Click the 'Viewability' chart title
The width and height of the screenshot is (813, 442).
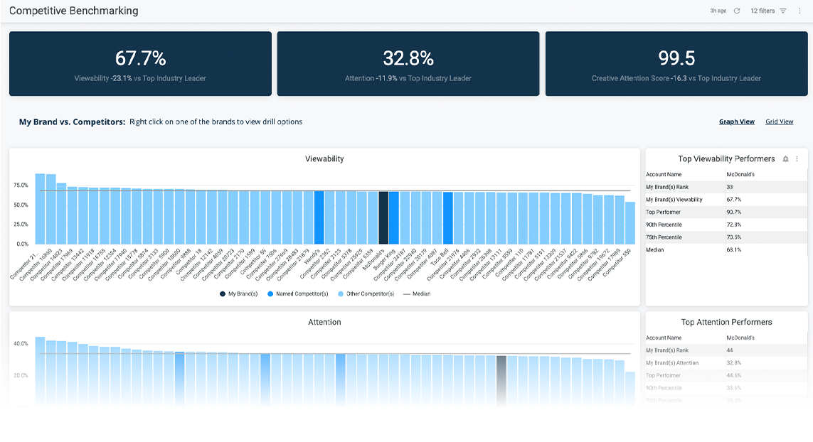324,159
